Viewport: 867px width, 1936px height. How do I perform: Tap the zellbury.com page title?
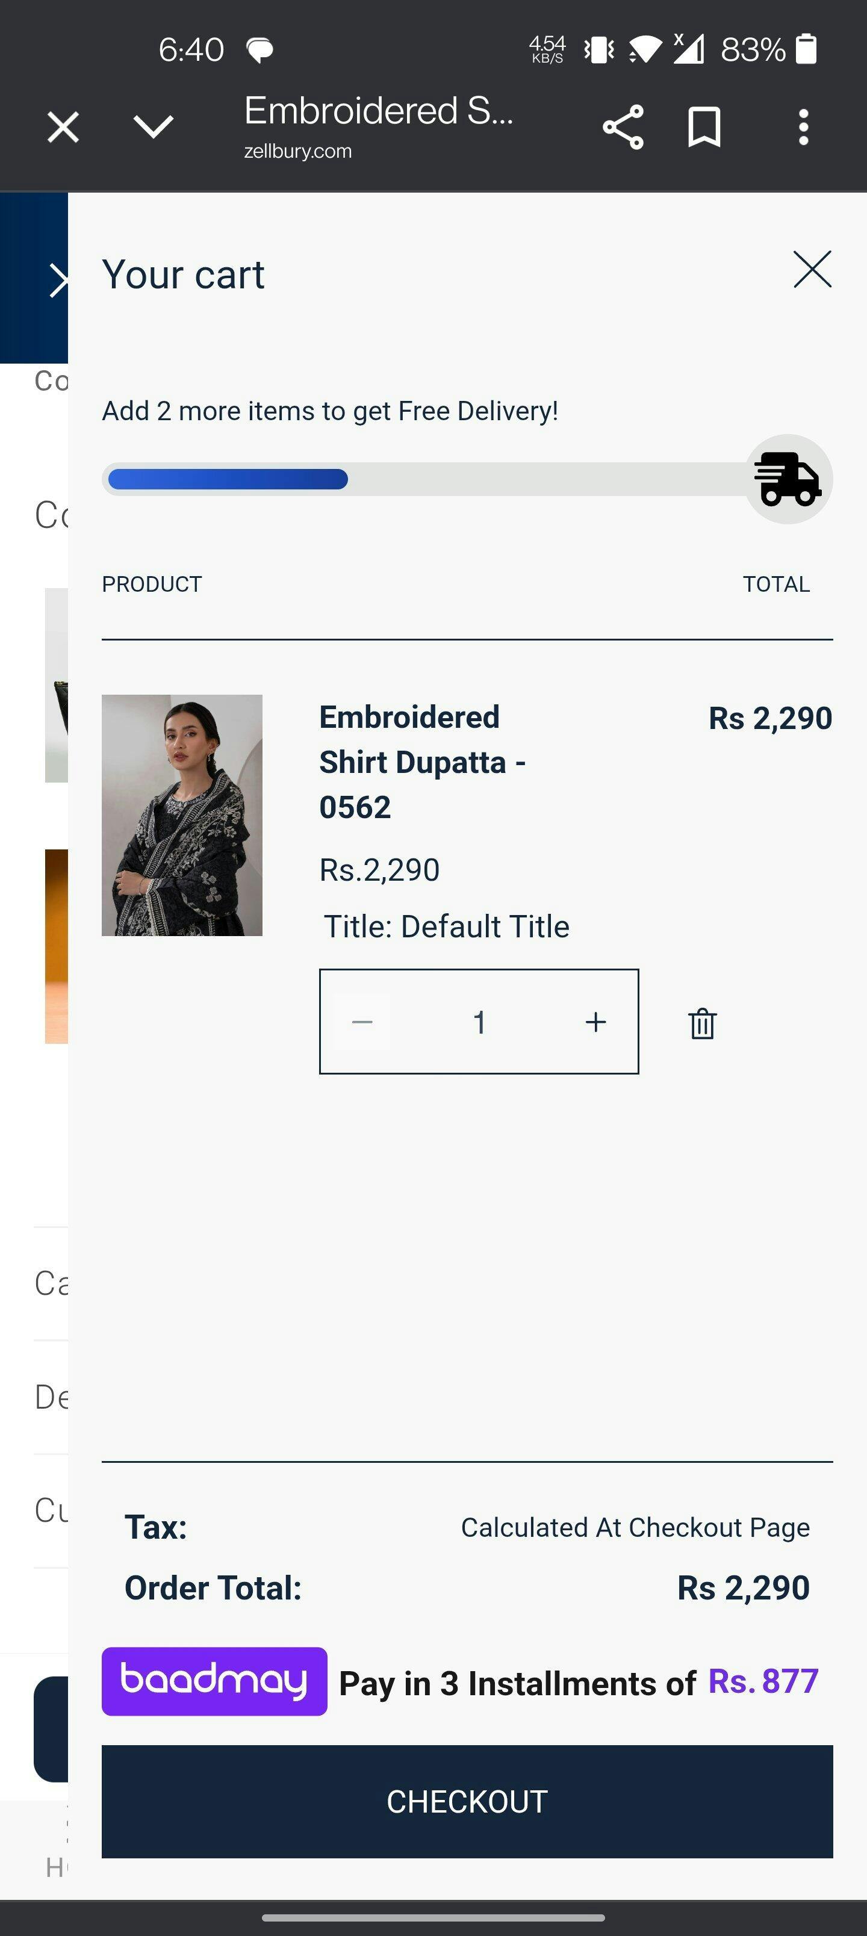378,125
